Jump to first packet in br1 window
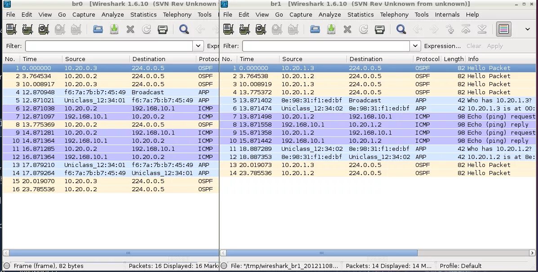The height and width of the screenshot is (272, 538). (x=466, y=30)
